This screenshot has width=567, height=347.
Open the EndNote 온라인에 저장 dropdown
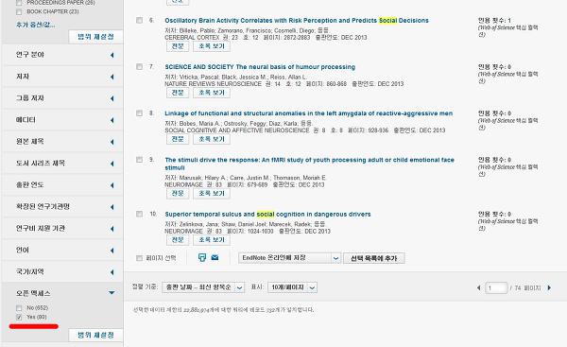pyautogui.click(x=289, y=258)
